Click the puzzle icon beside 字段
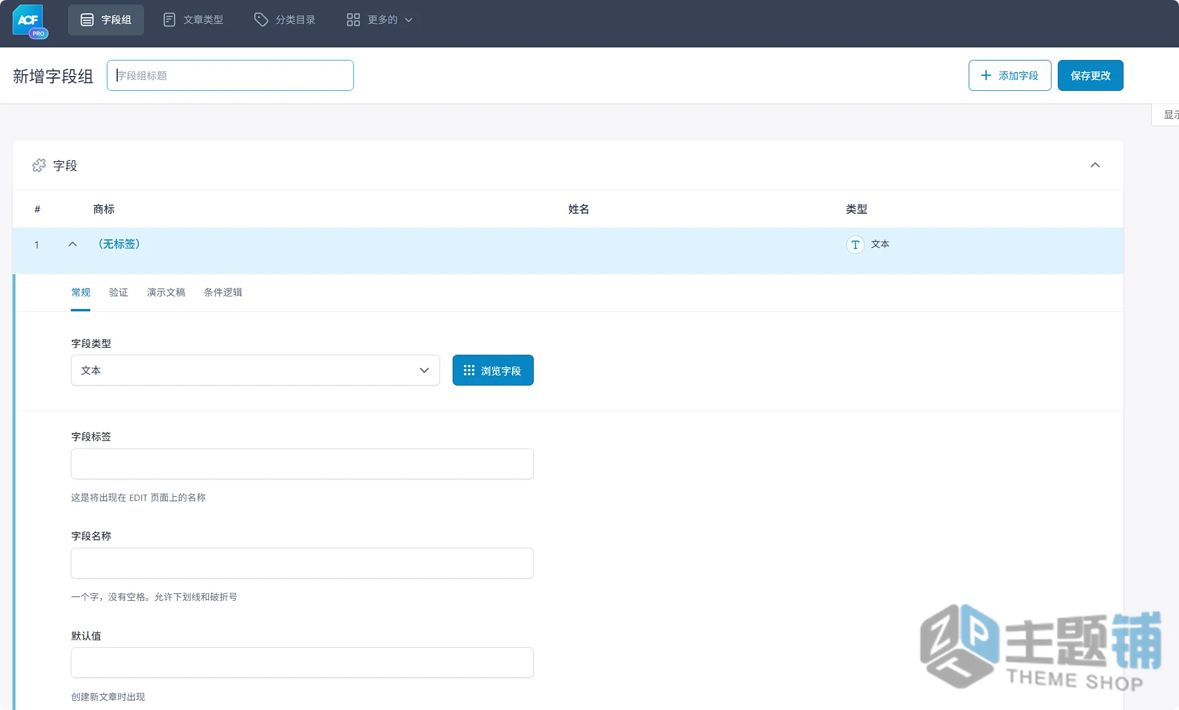Viewport: 1179px width, 710px height. (x=39, y=166)
